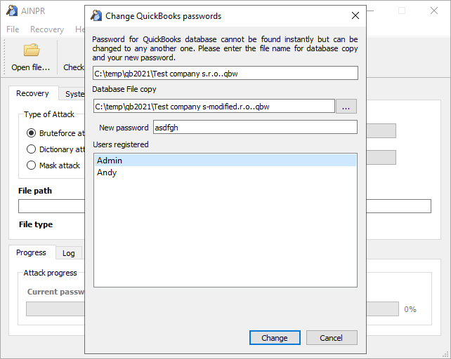Screen dimensions: 451x359
Task: Click the Open file folder icon
Action: click(x=31, y=50)
